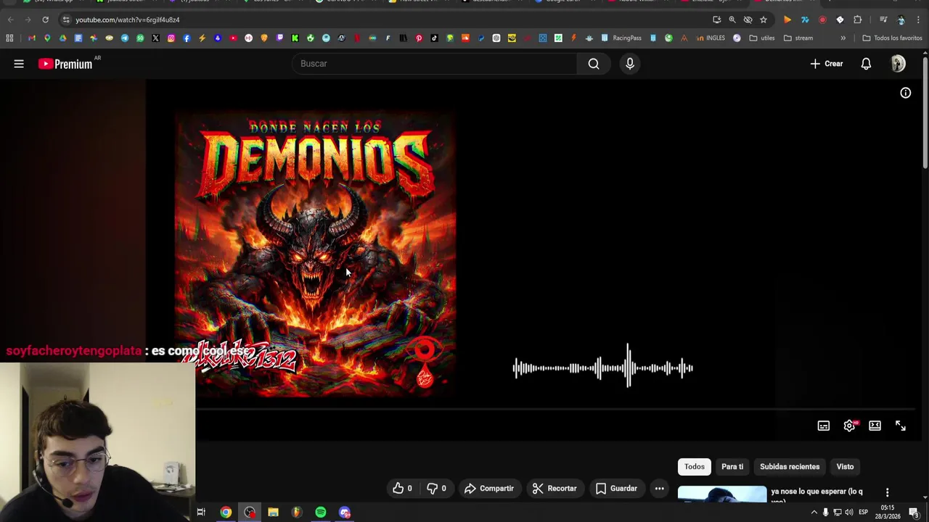Open the Google apps grid bookmark
Viewport: 929px width, 522px height.
point(9,38)
